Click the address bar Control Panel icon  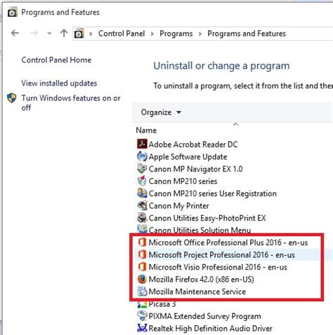[79, 34]
